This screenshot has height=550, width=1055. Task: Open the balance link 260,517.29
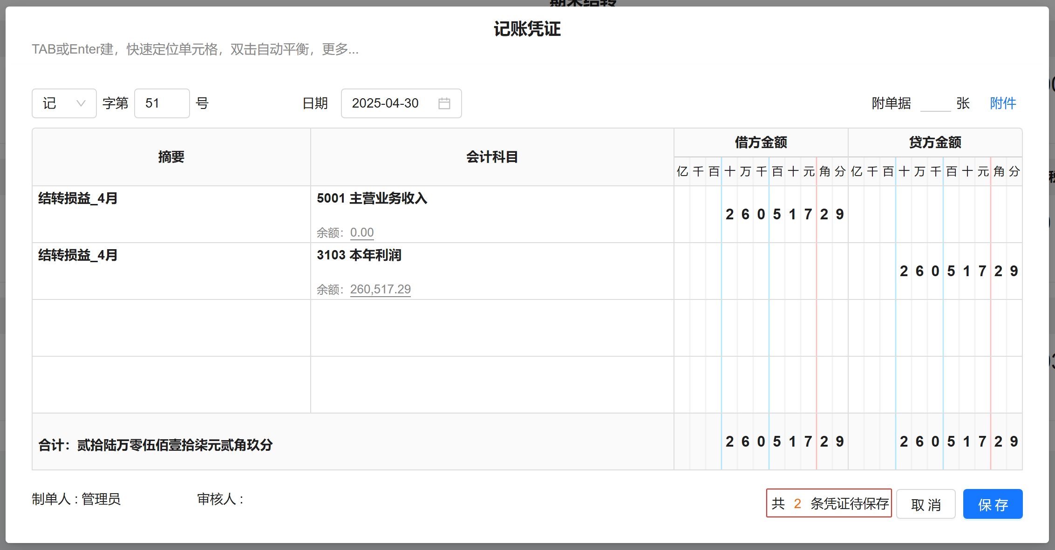tap(380, 289)
